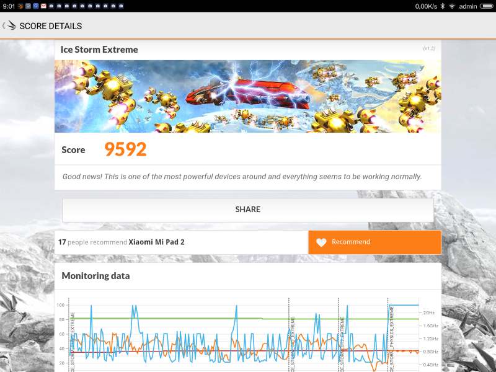Screen dimensions: 496x372
Task: Tap the Bluetooth status icon
Action: pyautogui.click(x=443, y=6)
